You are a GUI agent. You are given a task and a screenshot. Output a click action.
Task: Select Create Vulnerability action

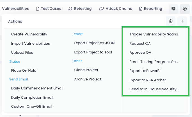tap(29, 34)
